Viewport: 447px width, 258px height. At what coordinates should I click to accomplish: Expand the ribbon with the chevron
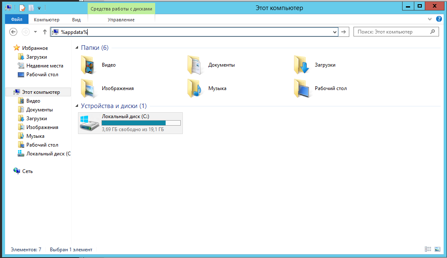tap(430, 19)
